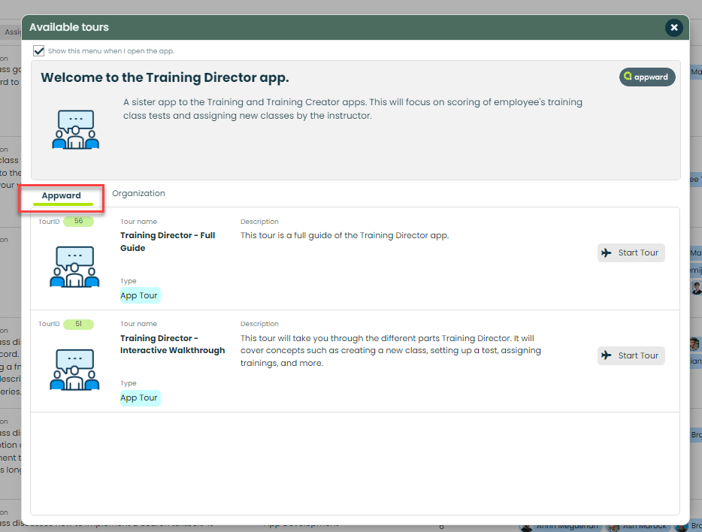Click the Interactive Walkthrough tour thumbnail icon
This screenshot has width=702, height=532.
74,369
